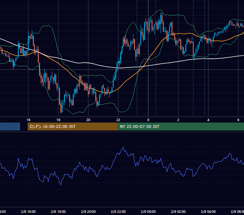
Task: Click the 2/9 04:00 date label
Action: coord(208,211)
